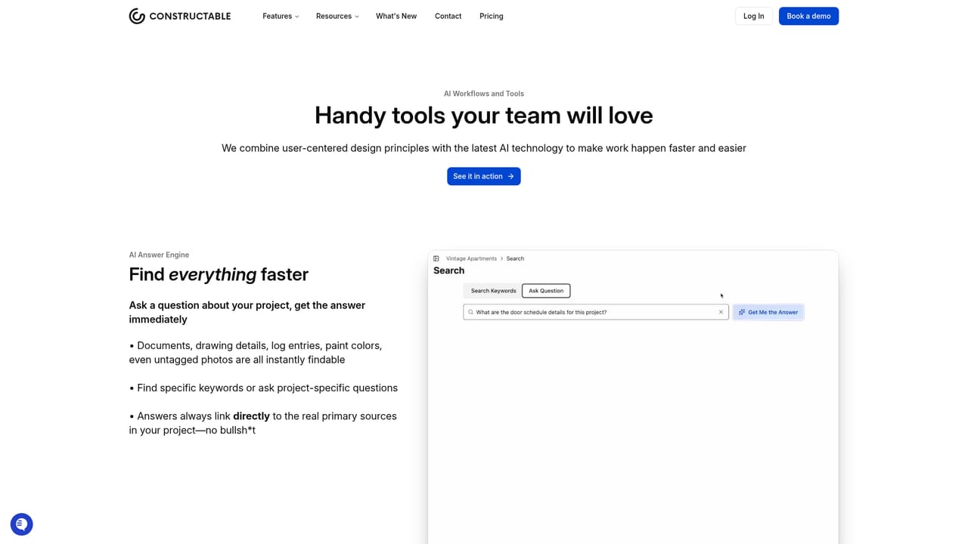Open the Pricing page
This screenshot has height=544, width=968.
click(492, 16)
